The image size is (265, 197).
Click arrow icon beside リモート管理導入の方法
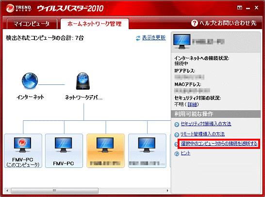point(177,135)
